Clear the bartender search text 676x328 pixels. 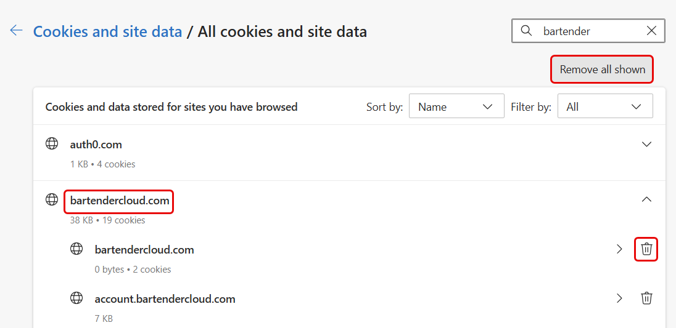pos(651,31)
